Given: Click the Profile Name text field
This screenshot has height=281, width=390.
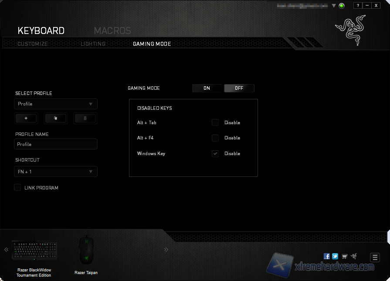Looking at the screenshot, I should point(56,144).
